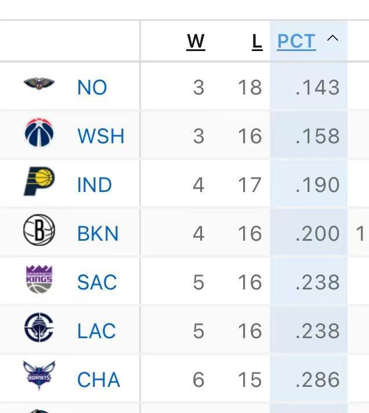The width and height of the screenshot is (369, 413).
Task: Open the SAC team link
Action: [x=97, y=282]
